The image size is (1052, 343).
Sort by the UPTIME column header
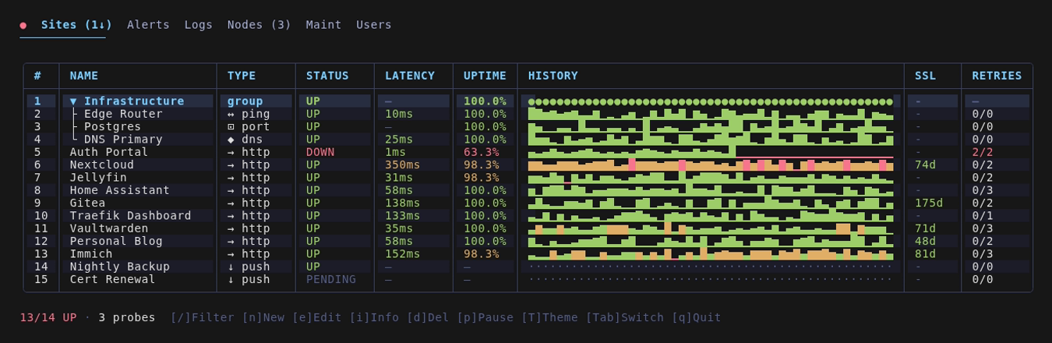485,76
